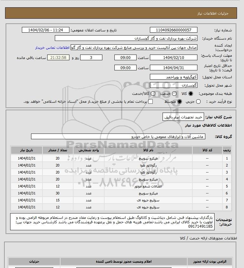Click the need date in row 1
Screen dimensions: 244x268
[27, 159]
